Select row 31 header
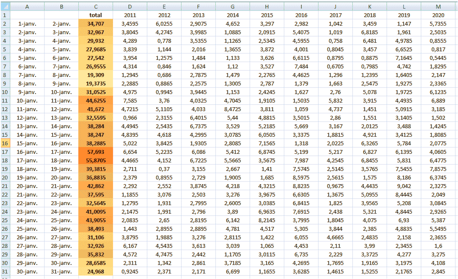458x279 pixels. tap(5, 272)
